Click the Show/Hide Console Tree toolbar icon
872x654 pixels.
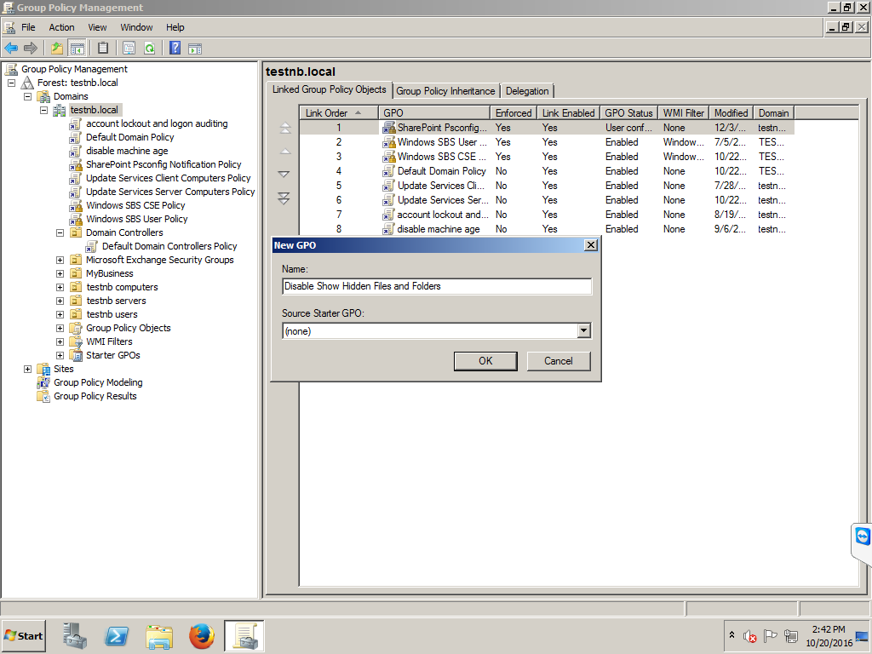[77, 48]
